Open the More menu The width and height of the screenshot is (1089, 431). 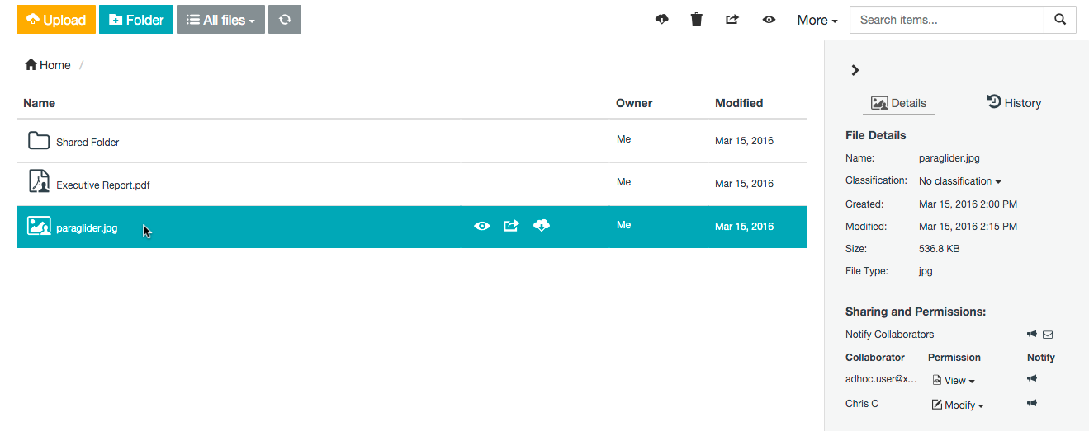pyautogui.click(x=817, y=20)
